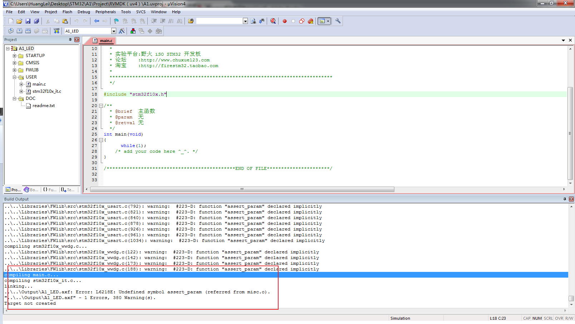Select readme.txt in the DOC folder
This screenshot has width=575, height=324.
pos(43,106)
